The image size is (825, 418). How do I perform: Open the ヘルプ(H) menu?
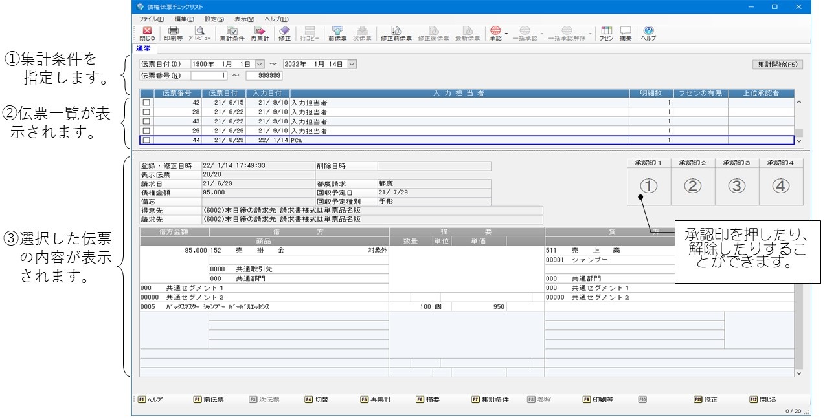point(277,19)
